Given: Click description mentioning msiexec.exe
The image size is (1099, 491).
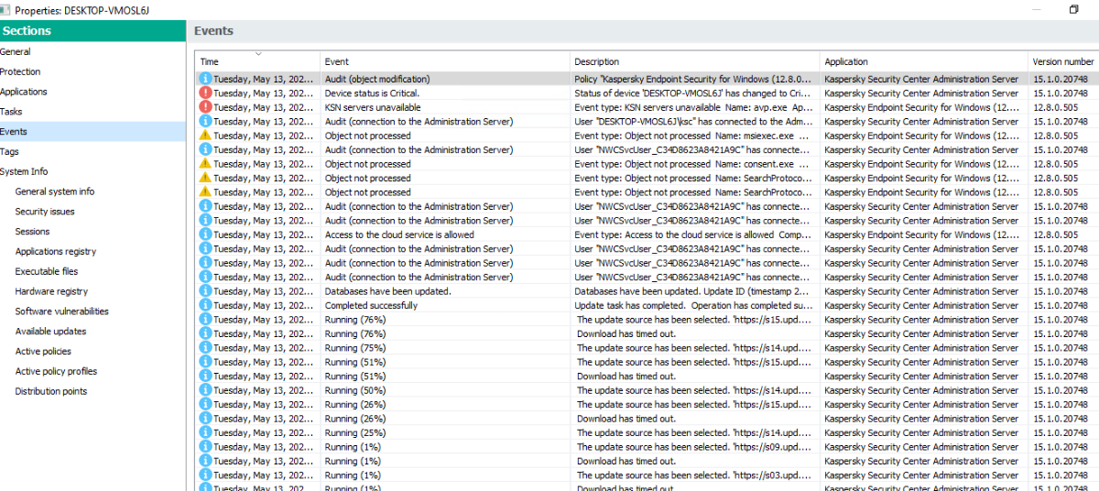Looking at the screenshot, I should pos(693,136).
